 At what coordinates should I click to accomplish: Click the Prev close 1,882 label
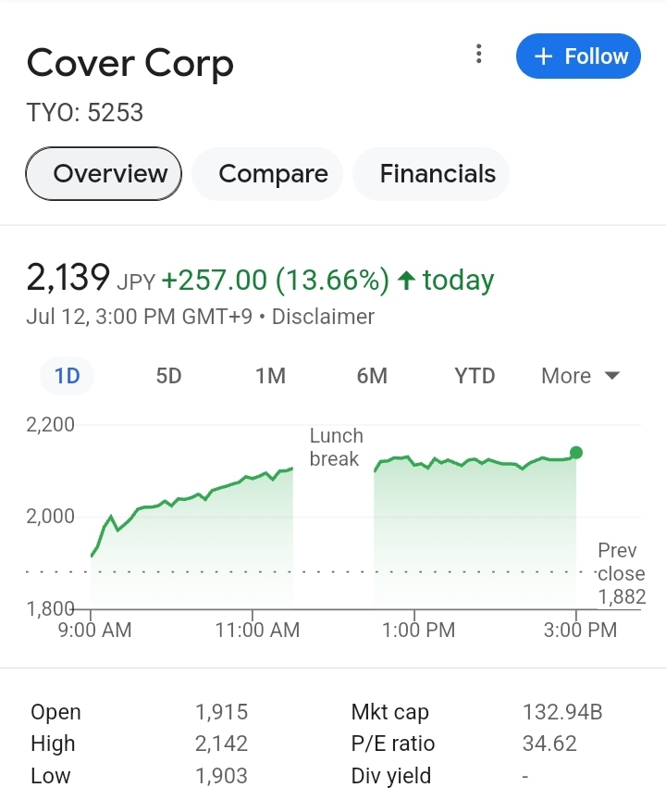[x=622, y=573]
